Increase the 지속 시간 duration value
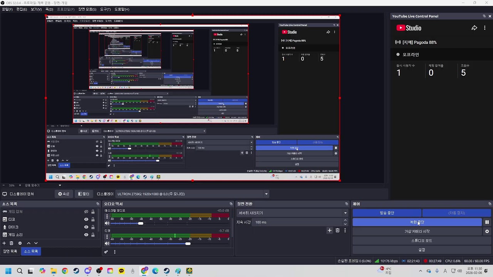Image resolution: width=493 pixels, height=277 pixels. coord(345,220)
